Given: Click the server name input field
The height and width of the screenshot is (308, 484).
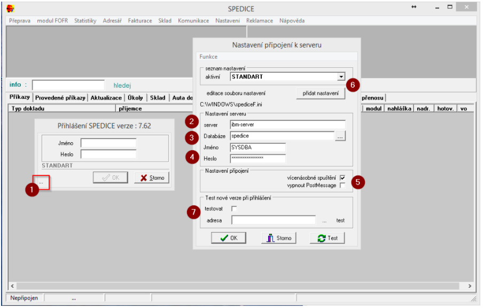Looking at the screenshot, I should click(x=287, y=125).
